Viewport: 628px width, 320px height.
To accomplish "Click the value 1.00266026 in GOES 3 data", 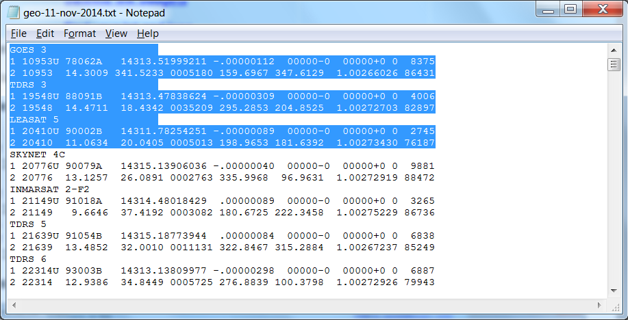I will pos(367,73).
